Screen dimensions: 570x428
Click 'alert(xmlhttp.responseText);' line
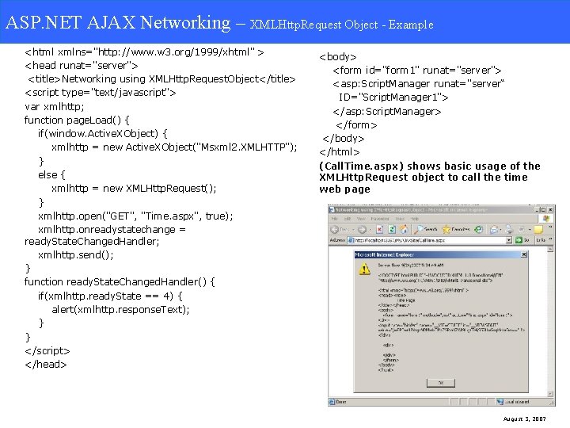click(x=120, y=310)
